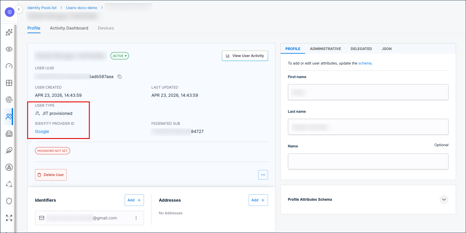
Task: Open the eye visibility icon in sidebar
Action: 9,49
